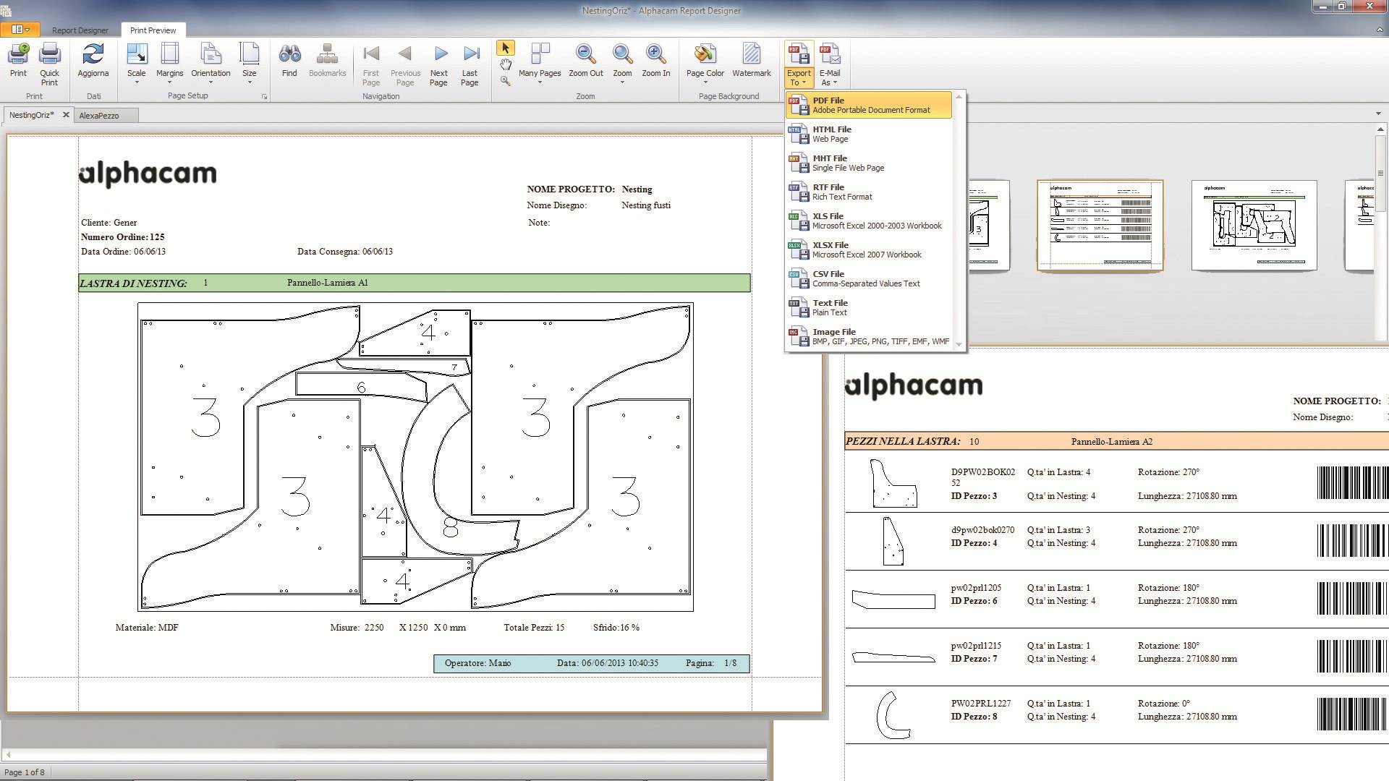Click 'Numero Ordine: 125' text
1389x781 pixels.
(123, 237)
